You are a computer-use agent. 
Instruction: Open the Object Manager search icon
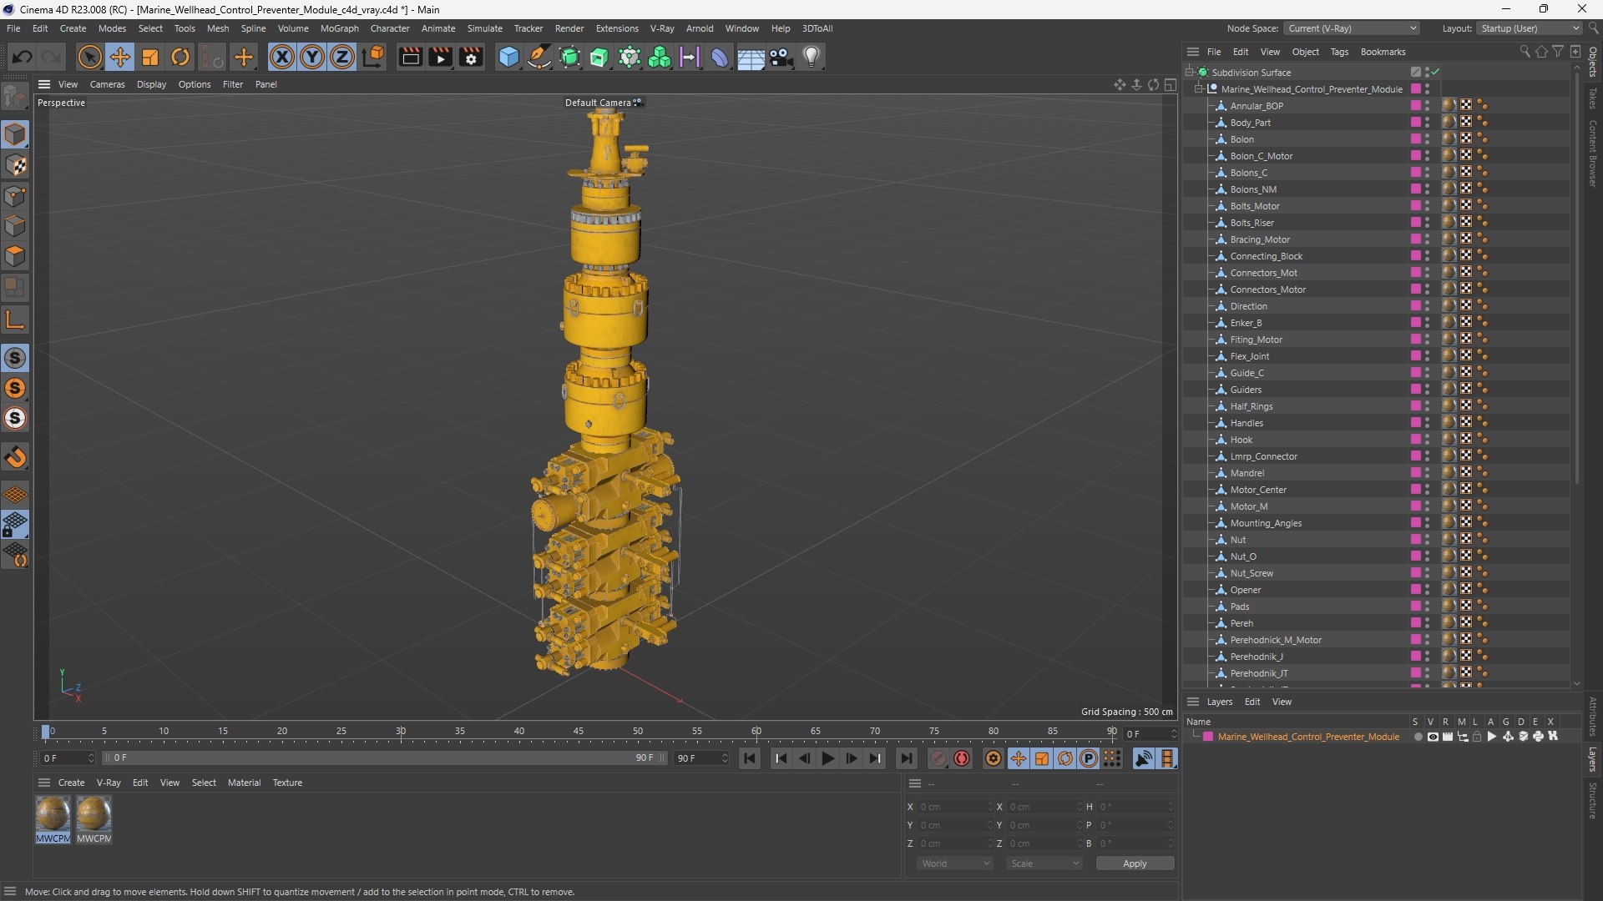point(1525,52)
